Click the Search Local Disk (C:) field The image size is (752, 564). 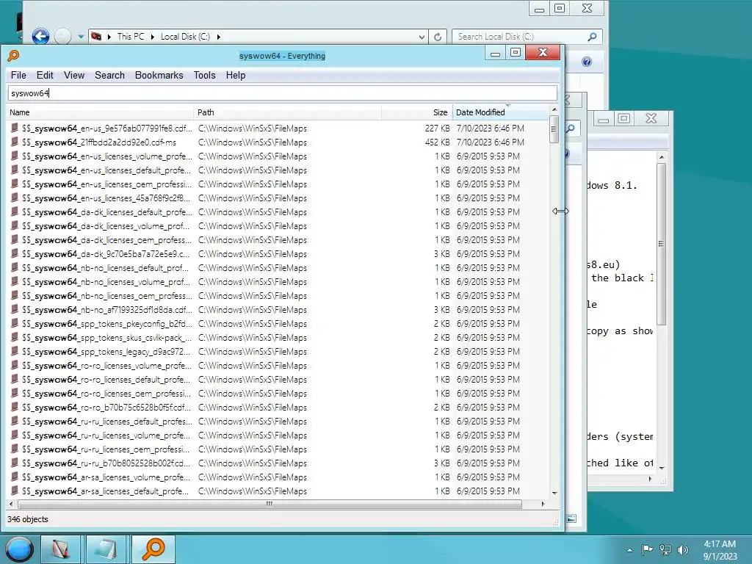point(521,37)
